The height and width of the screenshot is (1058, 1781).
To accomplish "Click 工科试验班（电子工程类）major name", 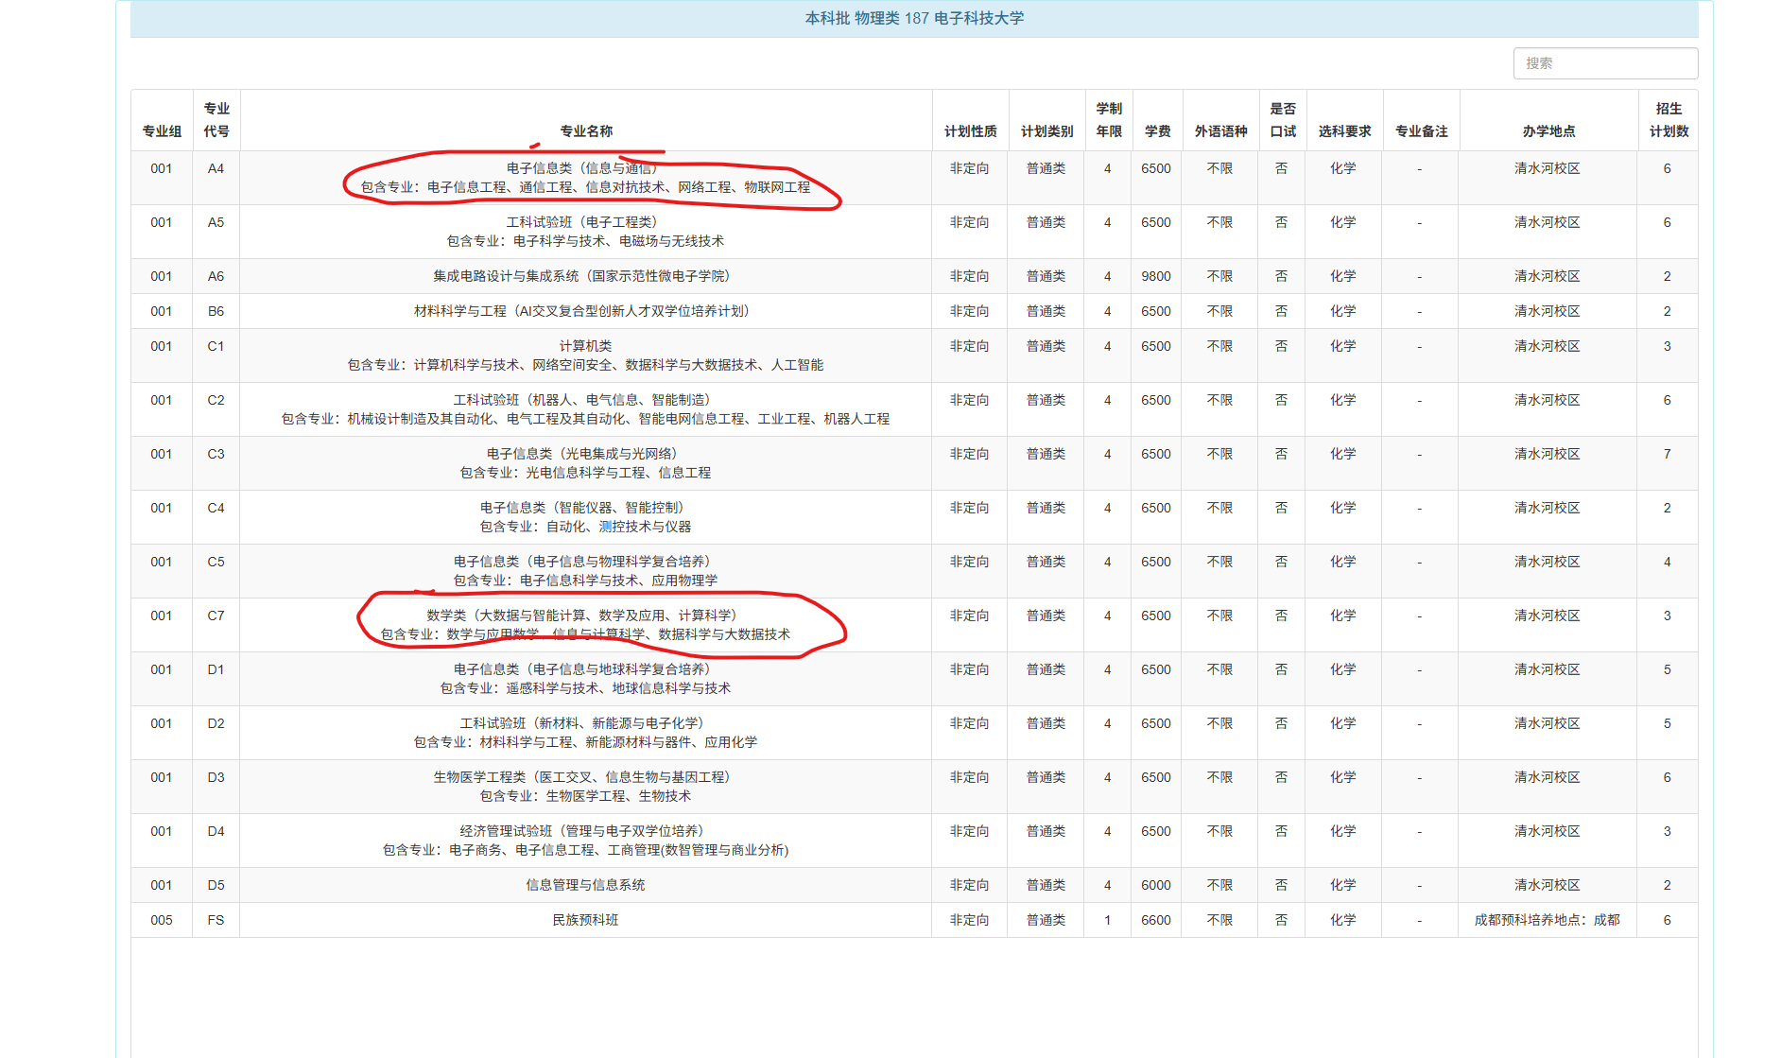I will tap(585, 222).
